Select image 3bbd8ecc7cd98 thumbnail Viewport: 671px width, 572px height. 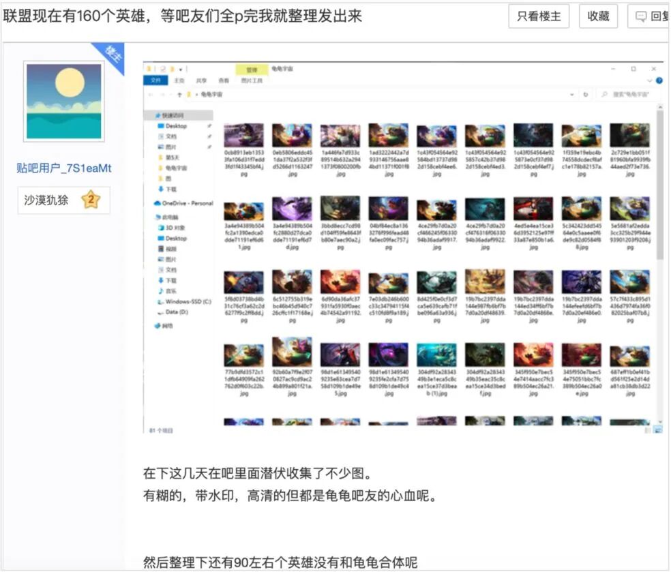pos(340,209)
